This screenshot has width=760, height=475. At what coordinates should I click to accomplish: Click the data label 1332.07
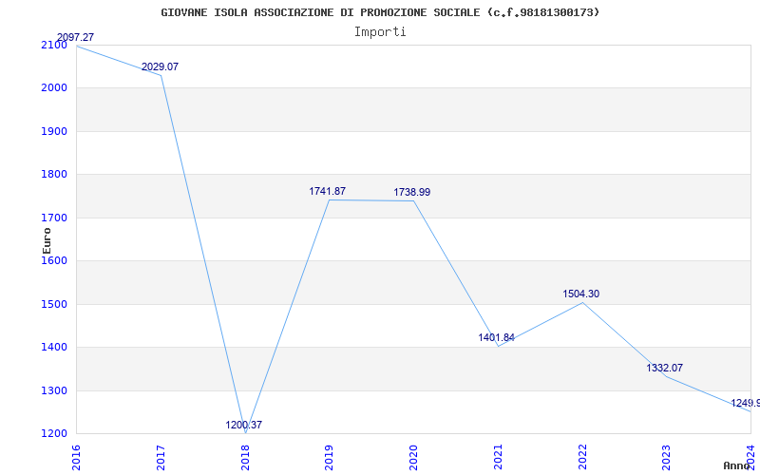(664, 368)
